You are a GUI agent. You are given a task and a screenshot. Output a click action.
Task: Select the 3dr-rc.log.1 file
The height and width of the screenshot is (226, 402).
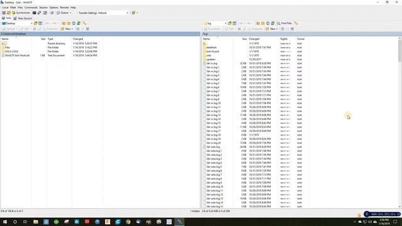213,67
